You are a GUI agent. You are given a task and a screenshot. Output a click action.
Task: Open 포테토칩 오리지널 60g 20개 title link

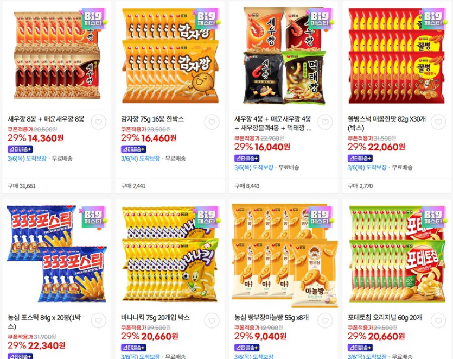385,318
